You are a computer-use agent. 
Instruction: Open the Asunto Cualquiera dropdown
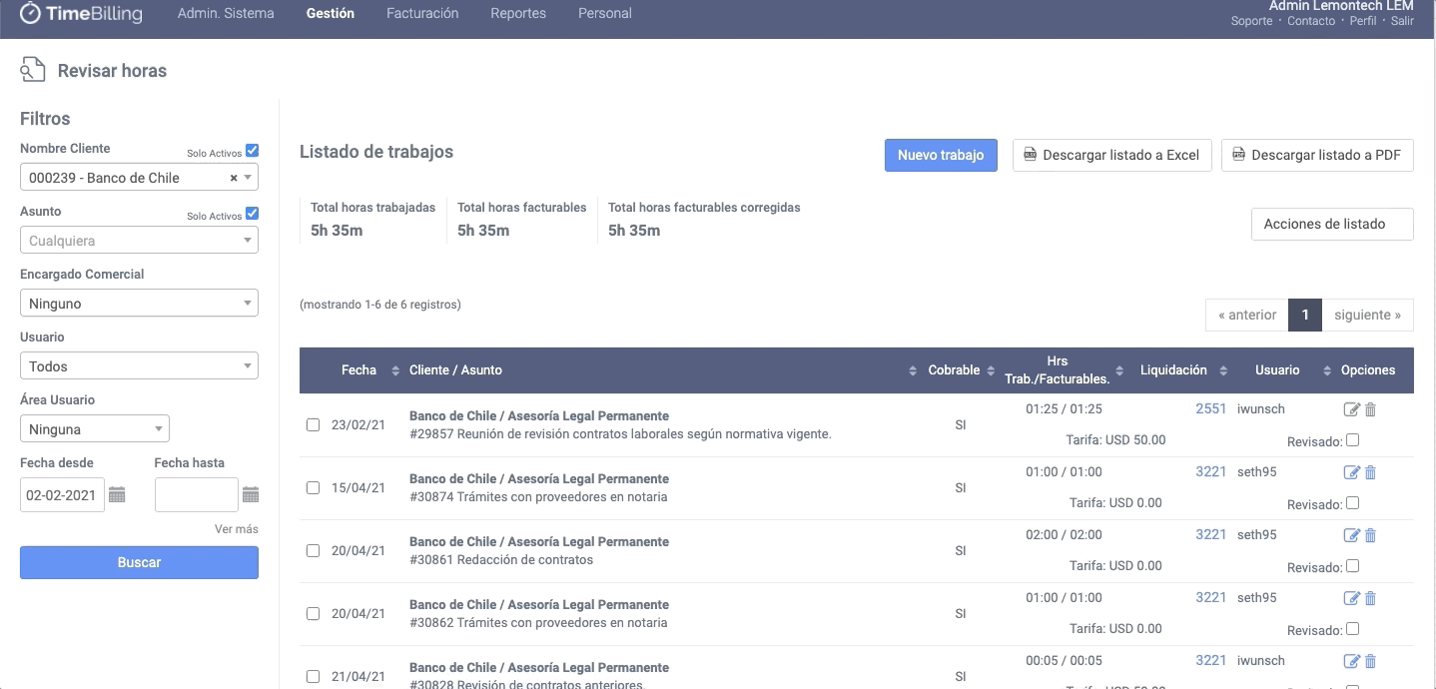(139, 241)
